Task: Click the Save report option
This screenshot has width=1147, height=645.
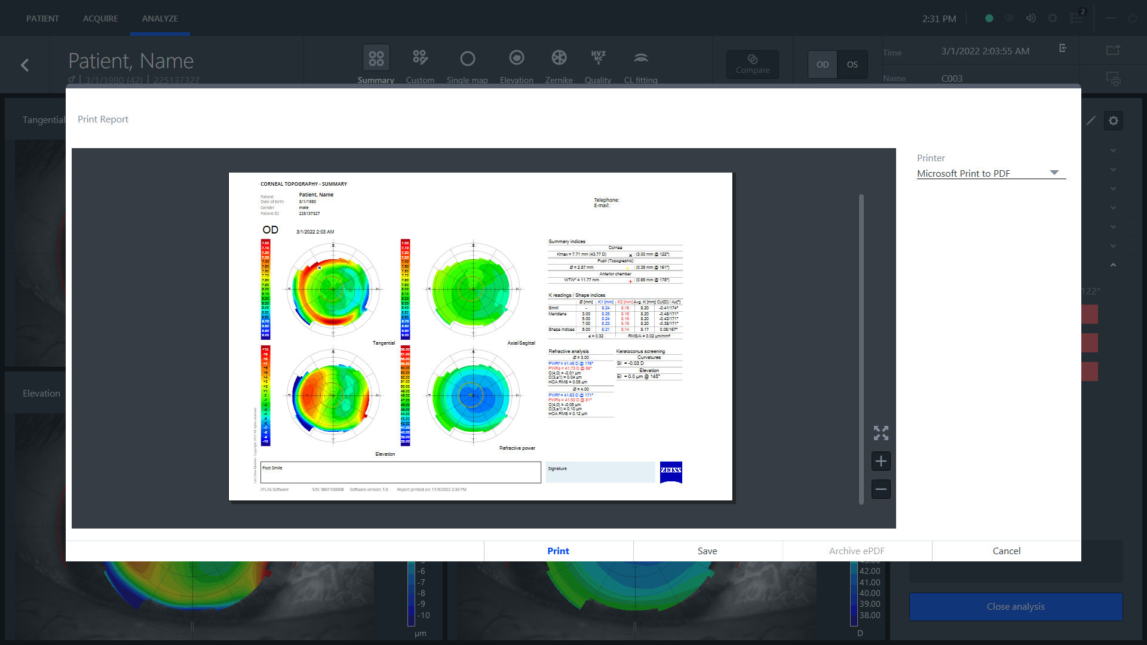Action: (707, 551)
